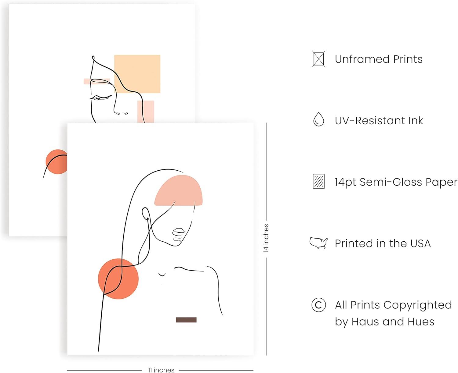Click the copyright symbol icon
Screen dimensions: 458x373
click(x=318, y=305)
